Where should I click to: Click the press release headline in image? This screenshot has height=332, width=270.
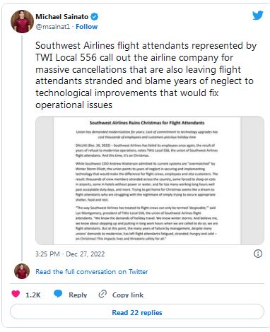(147, 123)
